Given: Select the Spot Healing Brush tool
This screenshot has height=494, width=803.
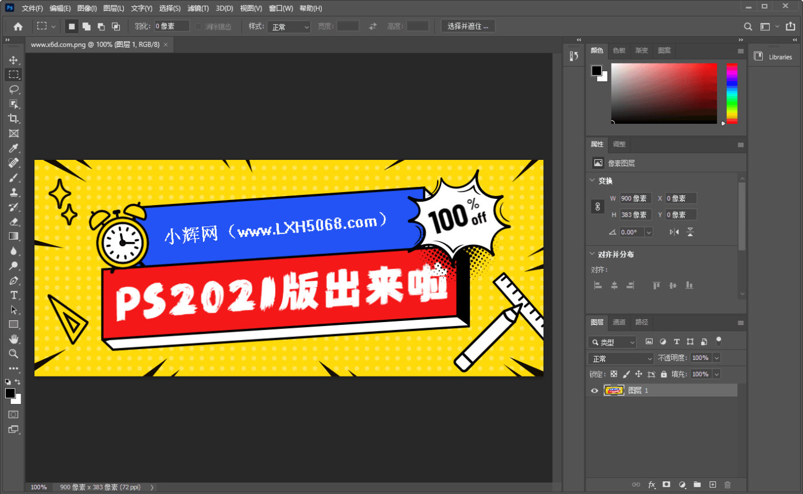Looking at the screenshot, I should click(x=13, y=163).
